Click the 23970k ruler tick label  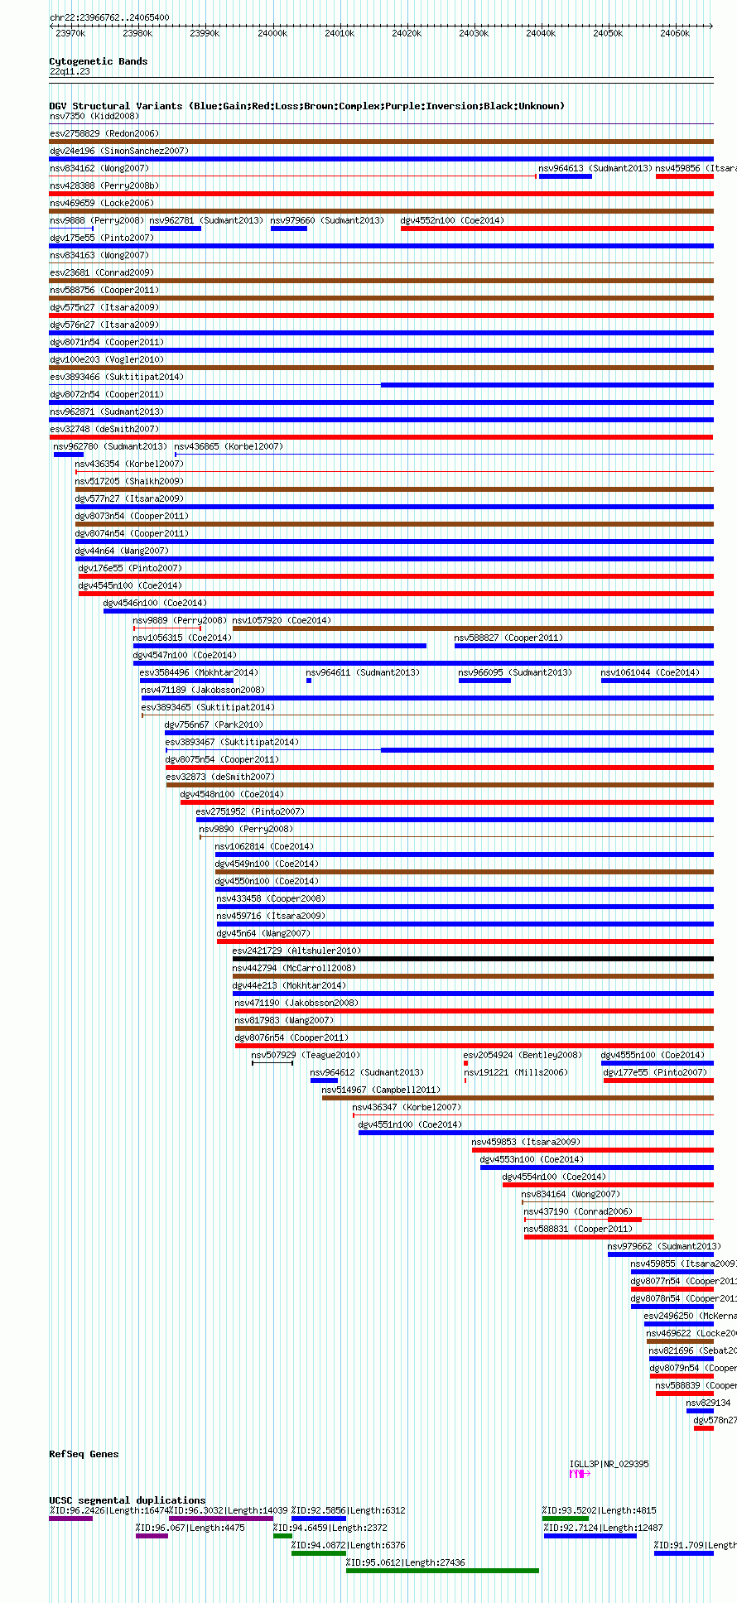70,33
